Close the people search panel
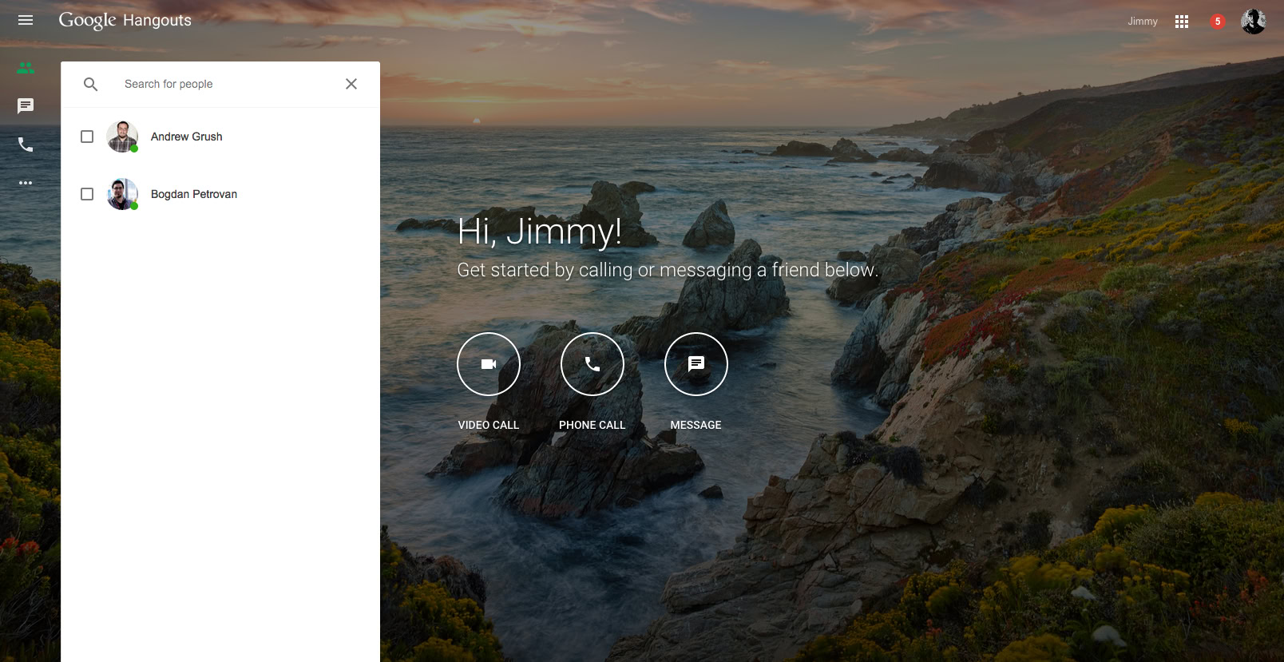Viewport: 1284px width, 662px height. coord(351,84)
